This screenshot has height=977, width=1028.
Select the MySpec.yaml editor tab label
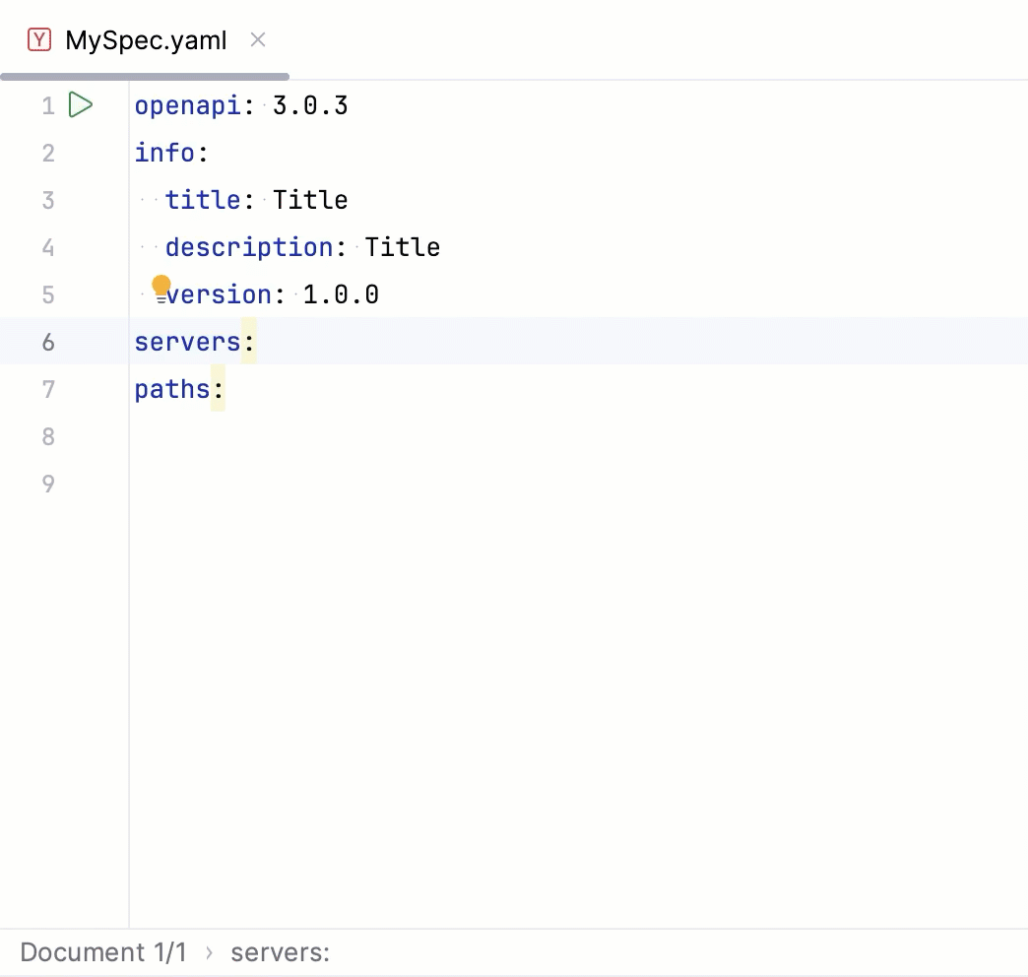pyautogui.click(x=145, y=40)
